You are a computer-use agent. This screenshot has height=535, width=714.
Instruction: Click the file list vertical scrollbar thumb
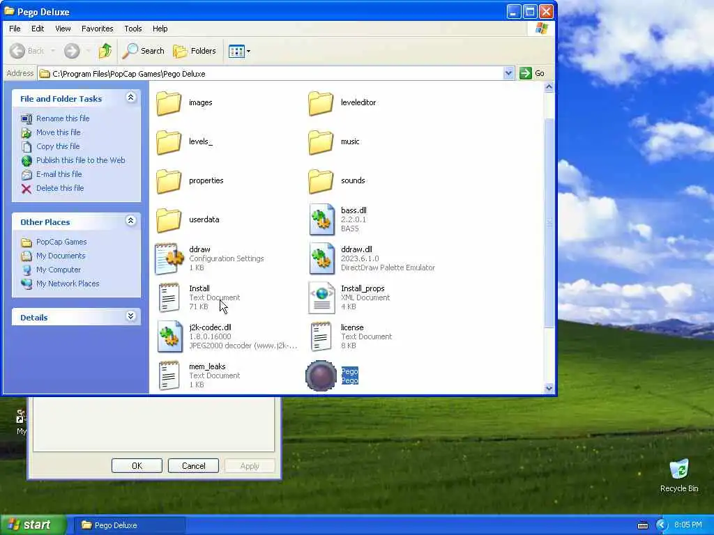pos(549,223)
